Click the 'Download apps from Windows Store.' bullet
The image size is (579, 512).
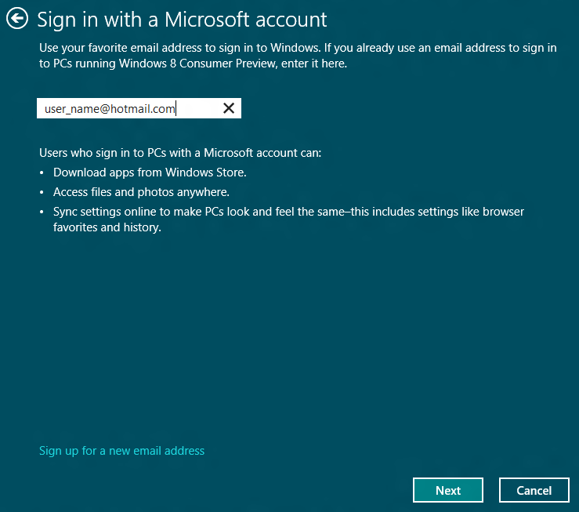pyautogui.click(x=150, y=172)
